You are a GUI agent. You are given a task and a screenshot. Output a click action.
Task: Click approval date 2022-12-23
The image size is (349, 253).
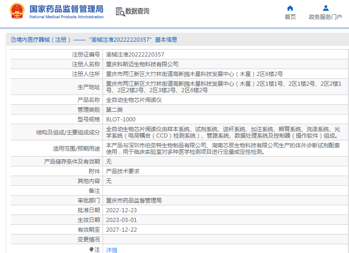click(122, 210)
